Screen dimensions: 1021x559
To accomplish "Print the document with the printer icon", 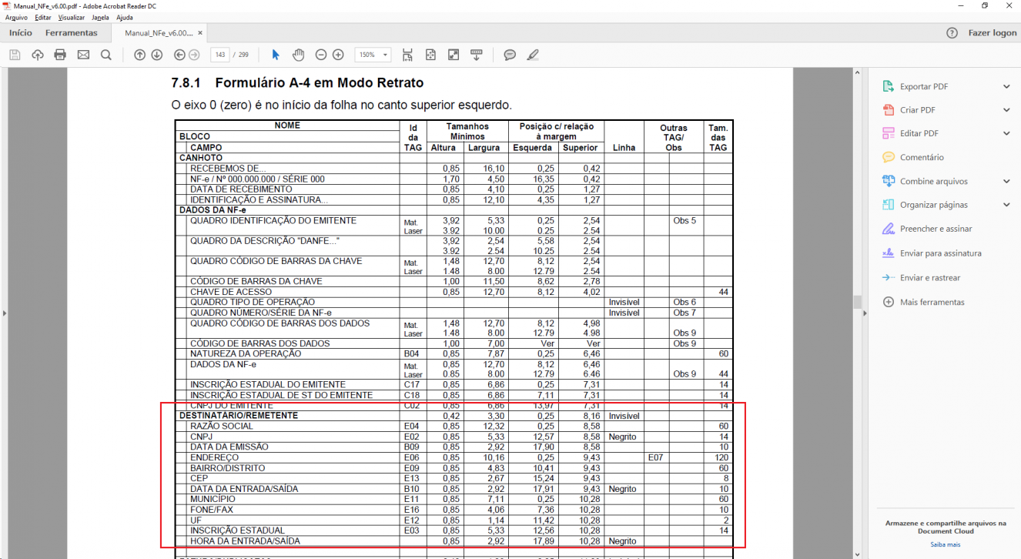I will pos(60,55).
